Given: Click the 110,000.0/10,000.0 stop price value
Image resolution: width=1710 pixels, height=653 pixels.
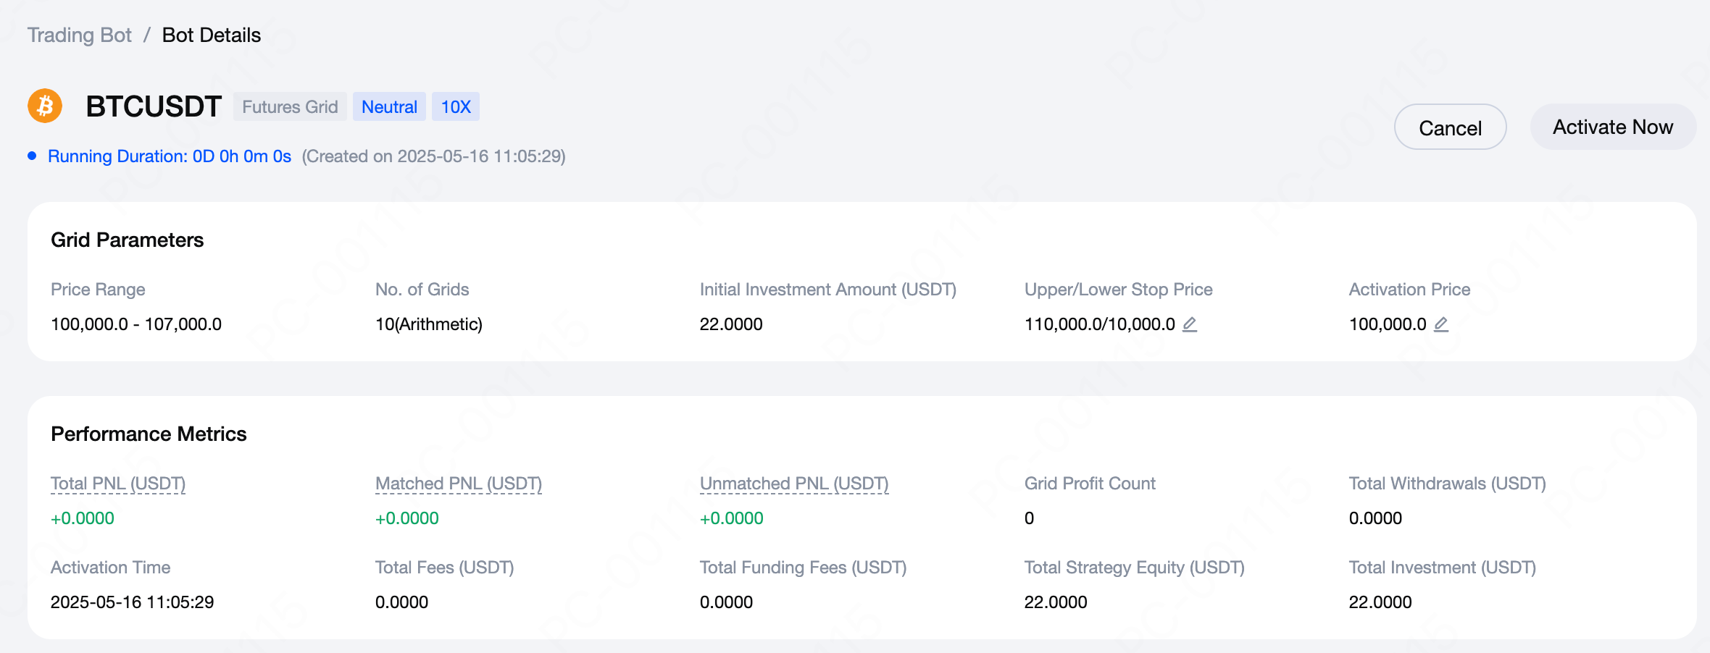Looking at the screenshot, I should pyautogui.click(x=1099, y=324).
